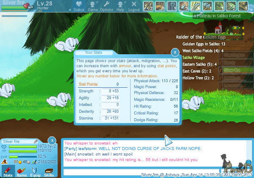Open the Items tab with apple icon
Viewport: 254px width, 178px height.
pyautogui.click(x=21, y=171)
